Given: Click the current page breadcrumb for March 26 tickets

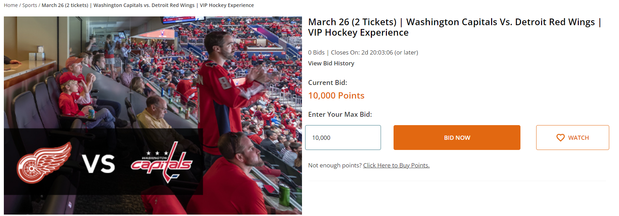Looking at the screenshot, I should (147, 5).
